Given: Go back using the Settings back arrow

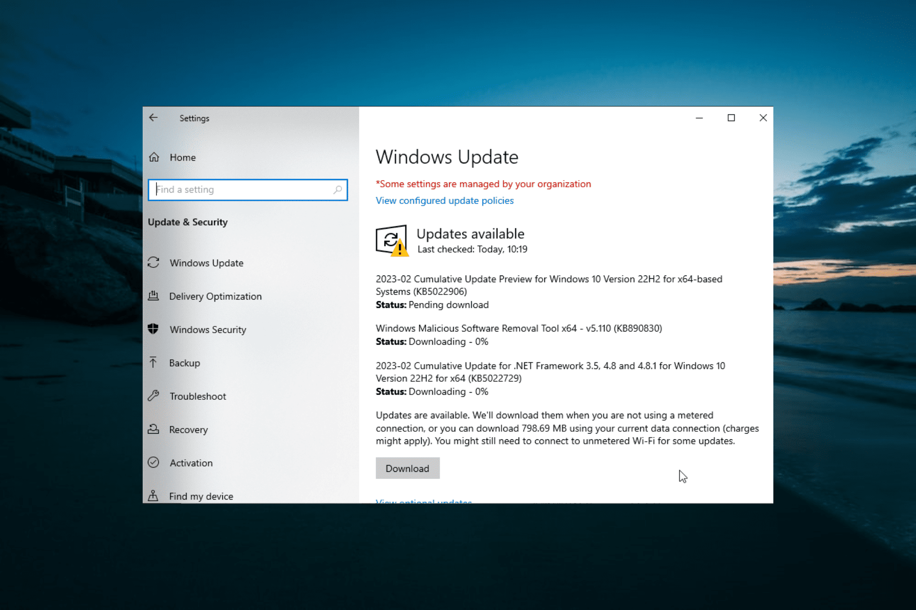Looking at the screenshot, I should pos(153,118).
